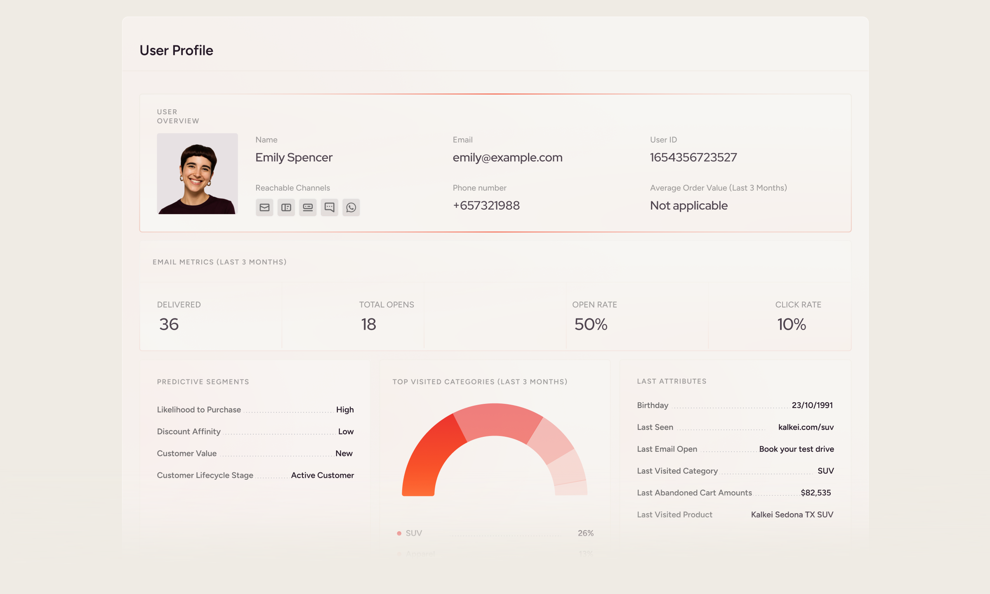Select the Email reachable channel icon

(x=264, y=207)
